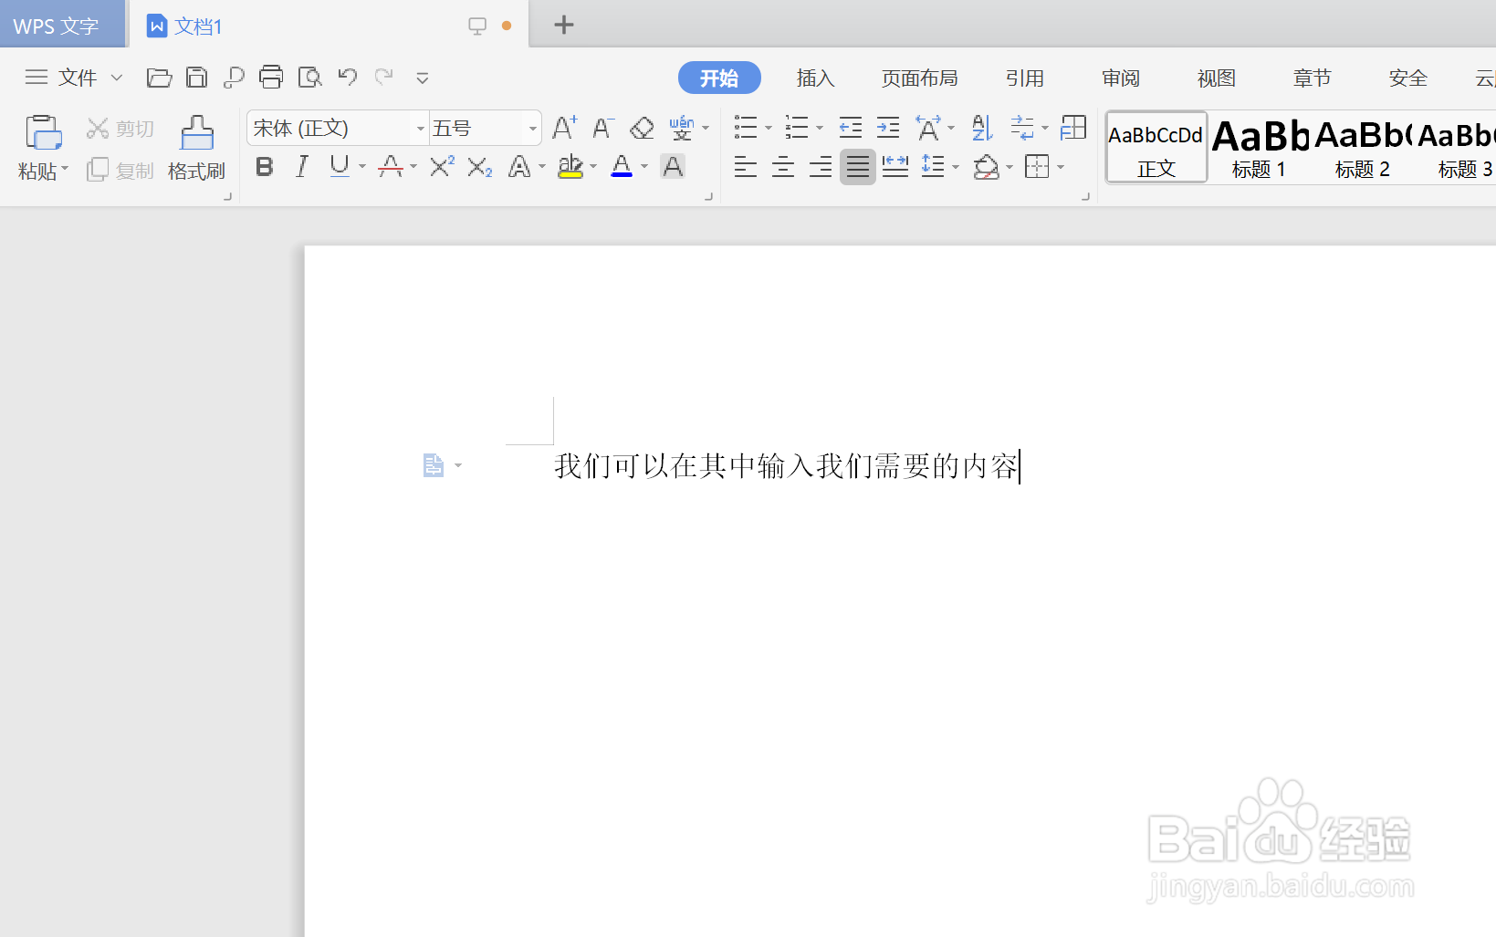Increase font size with A+ icon
1496x937 pixels.
(x=564, y=128)
